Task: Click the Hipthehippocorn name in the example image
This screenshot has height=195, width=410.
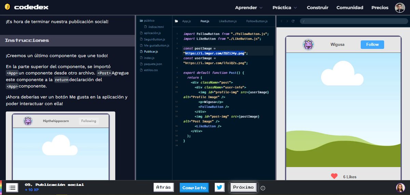Action: pos(56,121)
